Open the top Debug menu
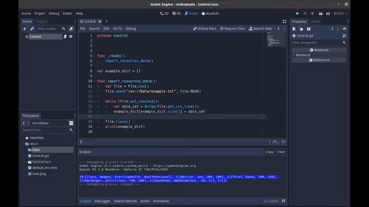 click(x=54, y=13)
